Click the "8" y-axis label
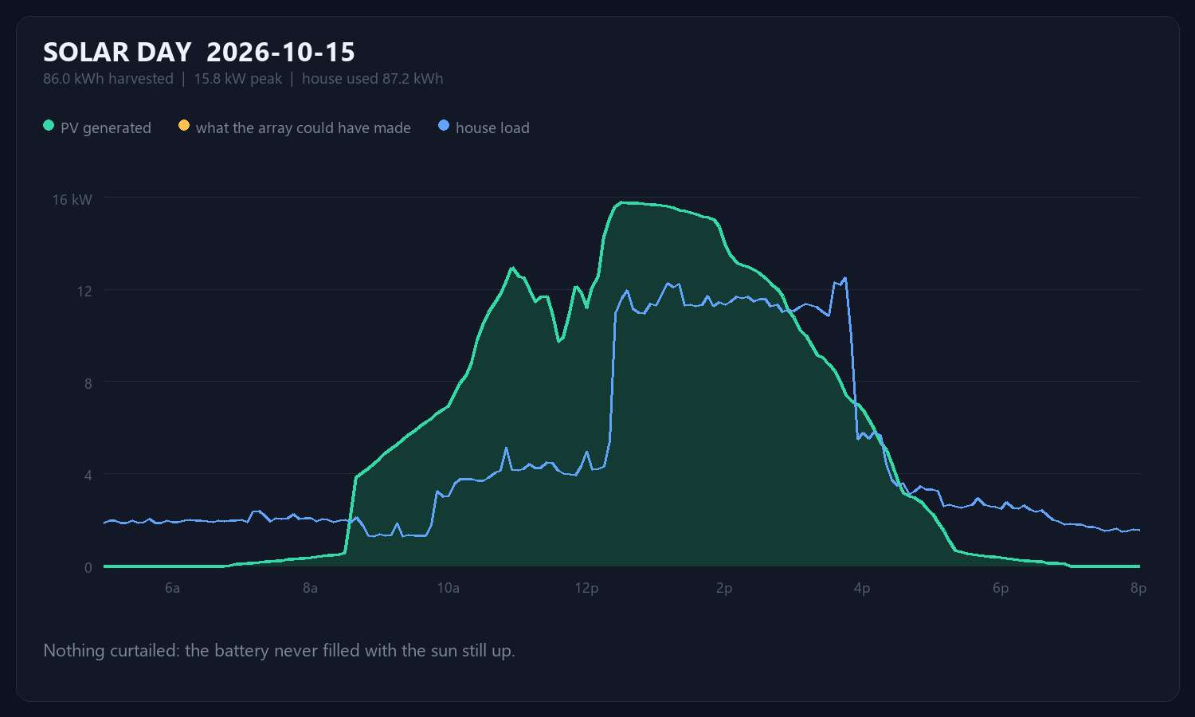The height and width of the screenshot is (717, 1195). (88, 383)
